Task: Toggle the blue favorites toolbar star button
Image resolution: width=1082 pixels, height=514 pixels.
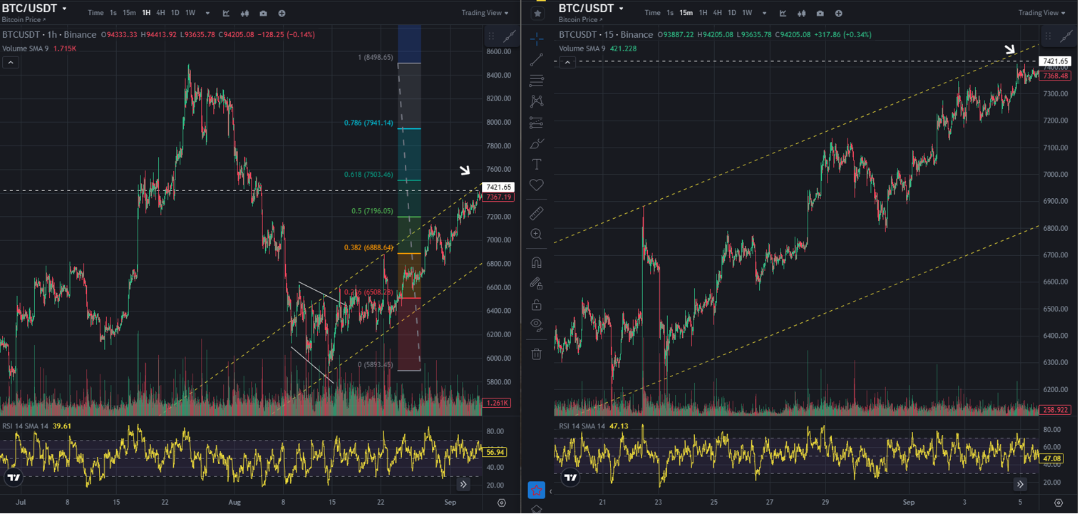Action: 536,490
